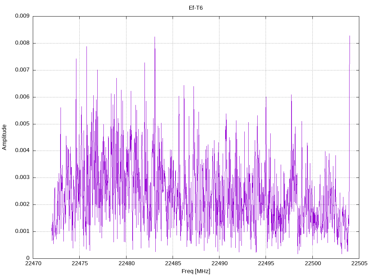Click the 22480 x-axis tick label
Image resolution: width=369 pixels, height=276 pixels.
tap(126, 263)
